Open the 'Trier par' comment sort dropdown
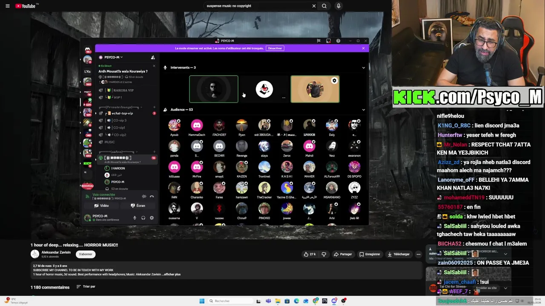This screenshot has height=306, width=545. [x=86, y=286]
